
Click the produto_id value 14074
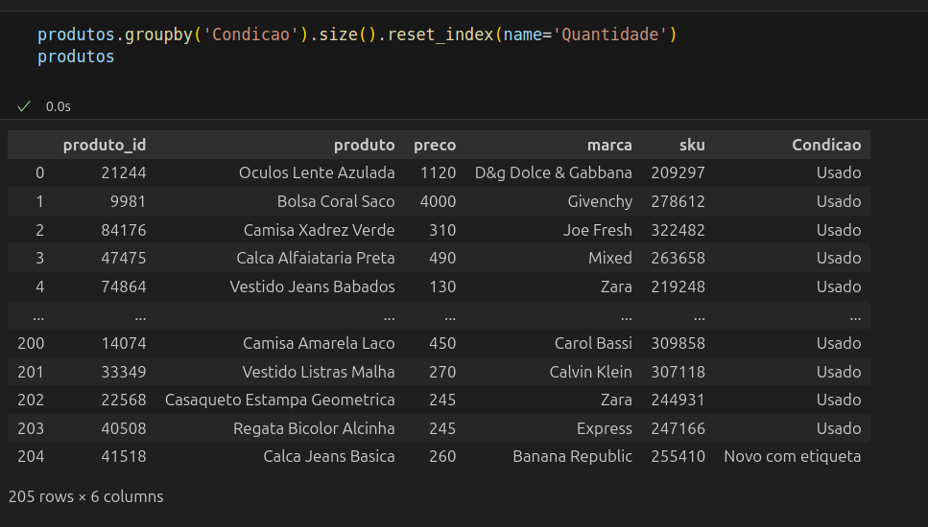tap(124, 343)
